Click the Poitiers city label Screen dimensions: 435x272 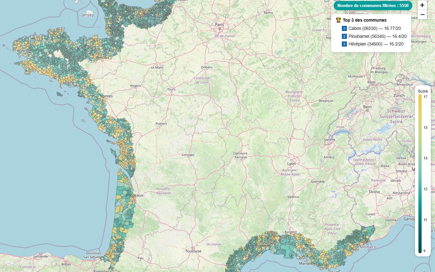(161, 123)
